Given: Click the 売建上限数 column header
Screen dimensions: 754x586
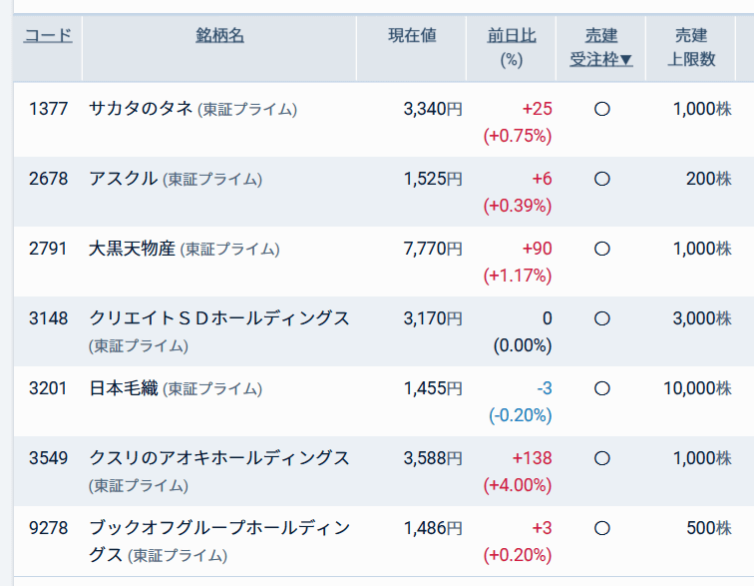Looking at the screenshot, I should point(691,48).
